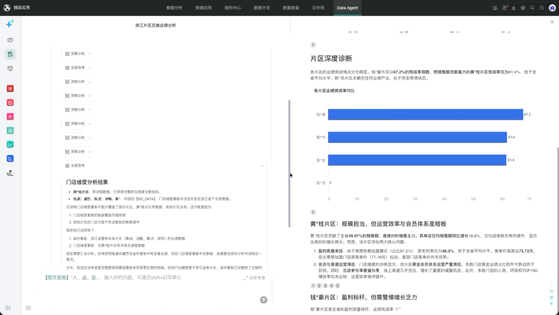Image resolution: width=559 pixels, height=315 pixels.
Task: Click reference badge 3 below 黄*桂 section
Action: [x=325, y=286]
